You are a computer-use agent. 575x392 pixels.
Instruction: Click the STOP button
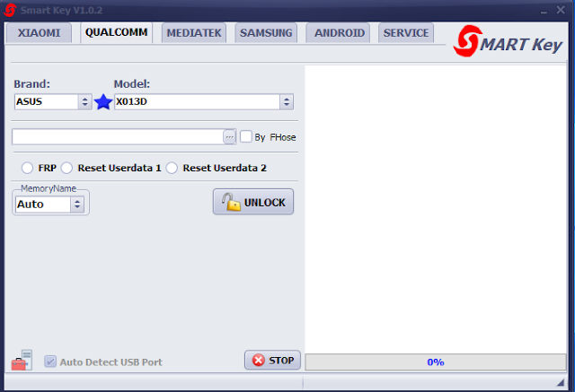click(x=272, y=361)
